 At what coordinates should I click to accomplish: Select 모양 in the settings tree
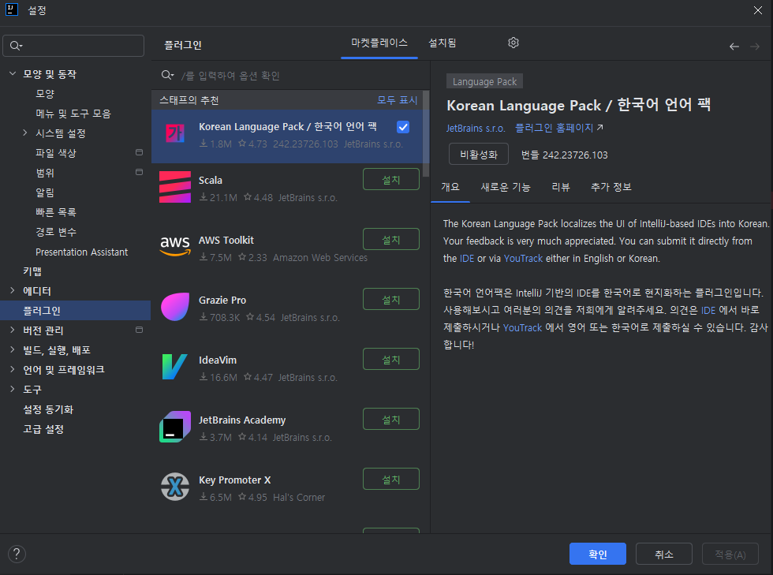[x=45, y=93]
